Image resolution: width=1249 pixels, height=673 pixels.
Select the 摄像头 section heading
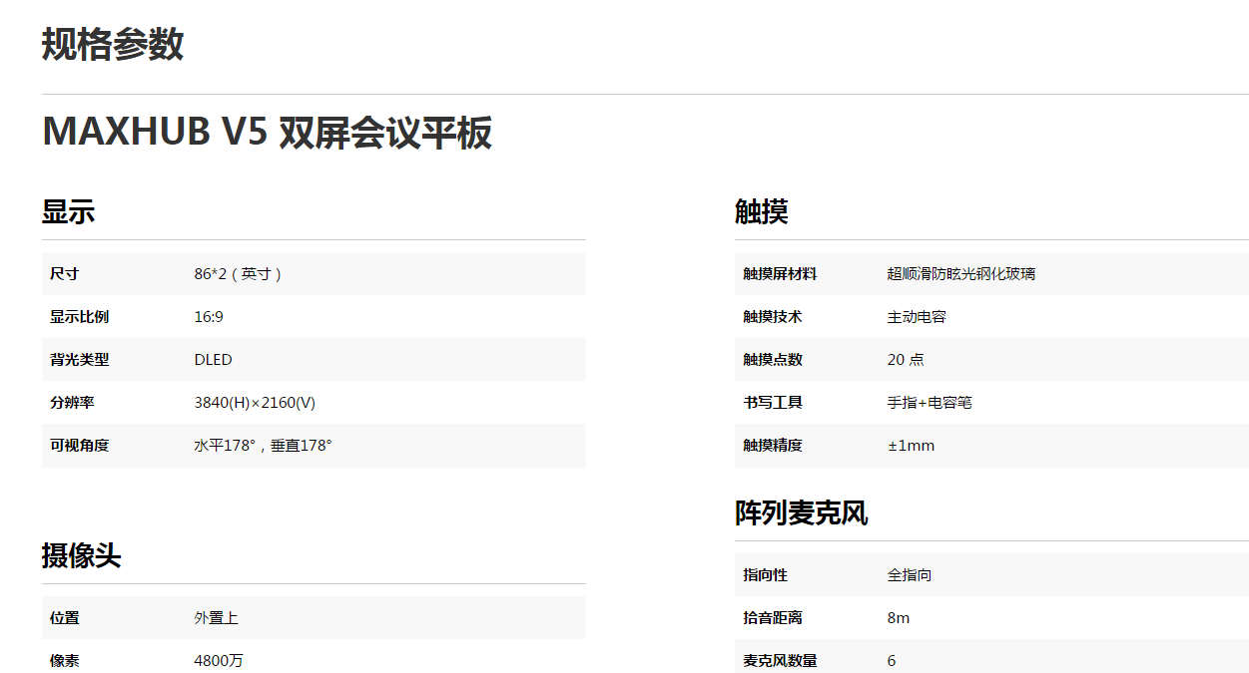[81, 555]
